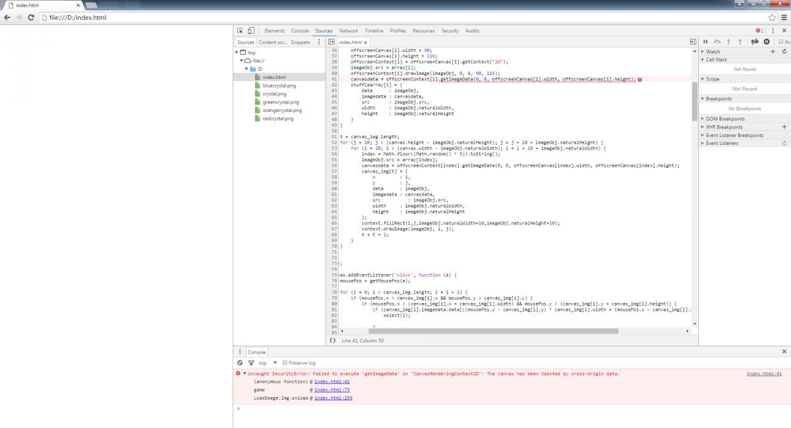Click the console filter funnel icon
791x428 pixels.
251,363
